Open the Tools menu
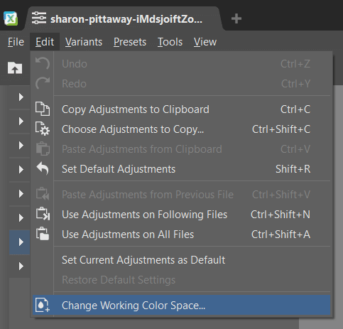The height and width of the screenshot is (329, 343). [x=170, y=42]
